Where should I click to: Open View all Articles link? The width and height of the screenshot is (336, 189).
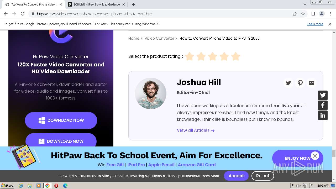(x=196, y=130)
